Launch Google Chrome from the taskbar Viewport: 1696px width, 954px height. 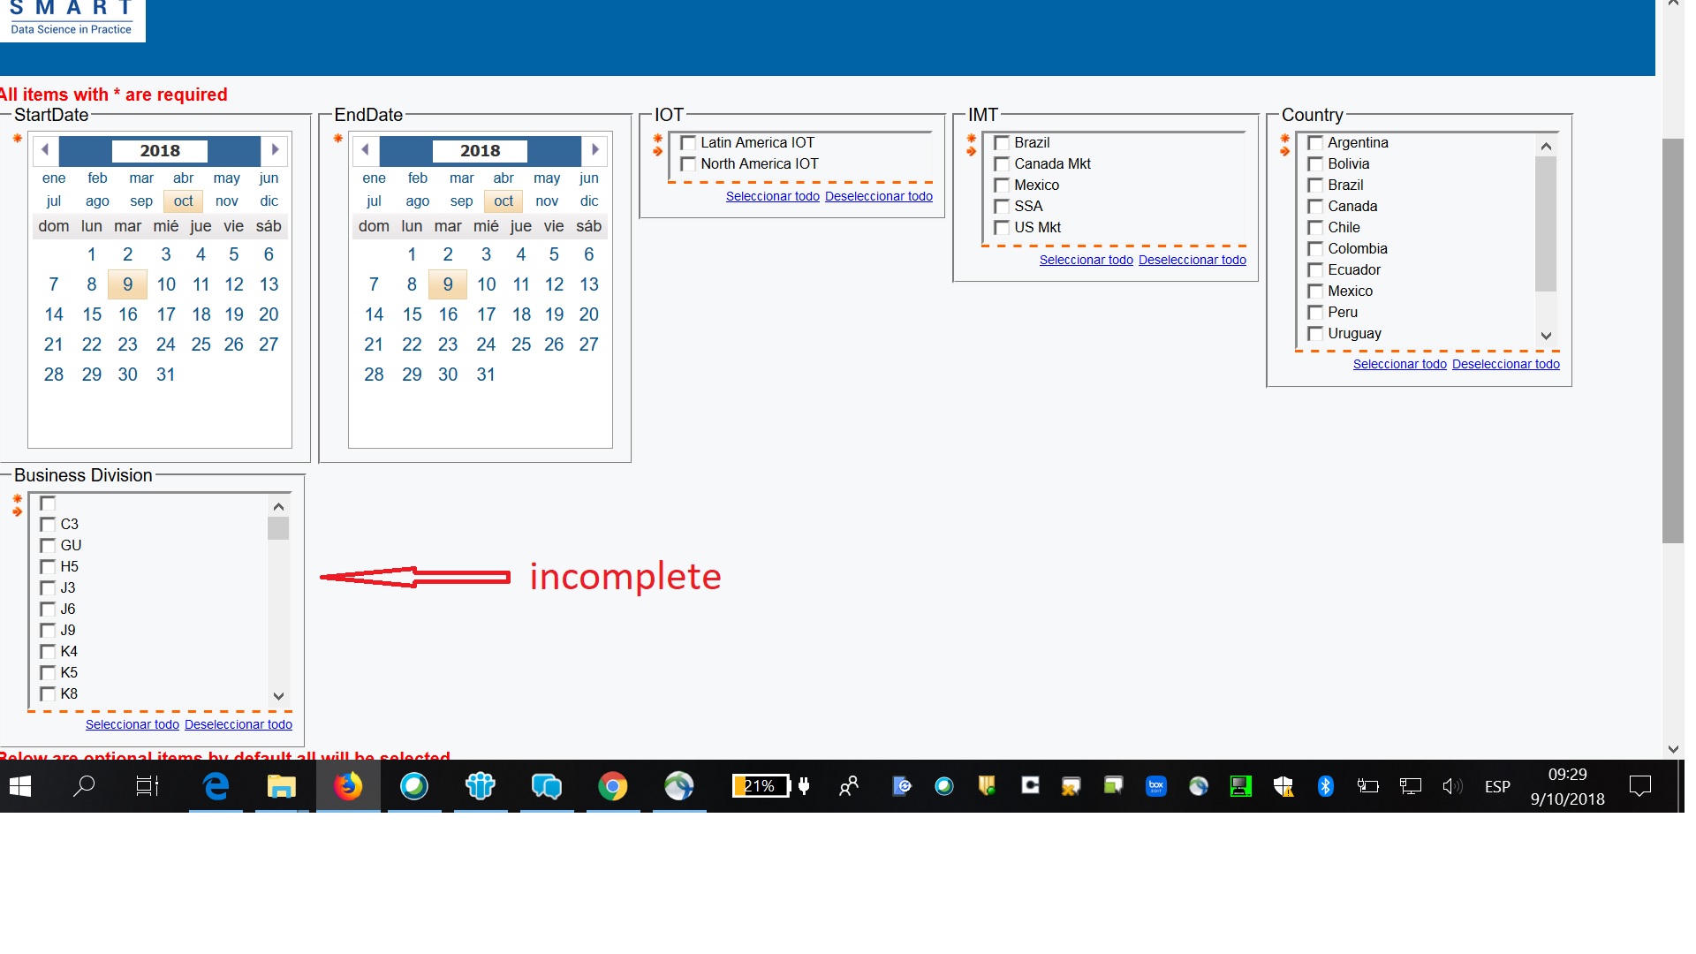[x=612, y=786]
